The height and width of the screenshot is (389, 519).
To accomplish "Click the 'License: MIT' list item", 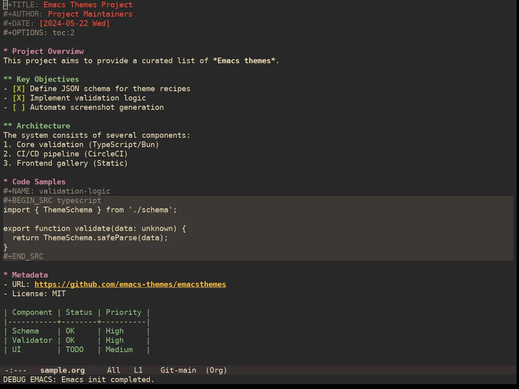I will (x=34, y=294).
